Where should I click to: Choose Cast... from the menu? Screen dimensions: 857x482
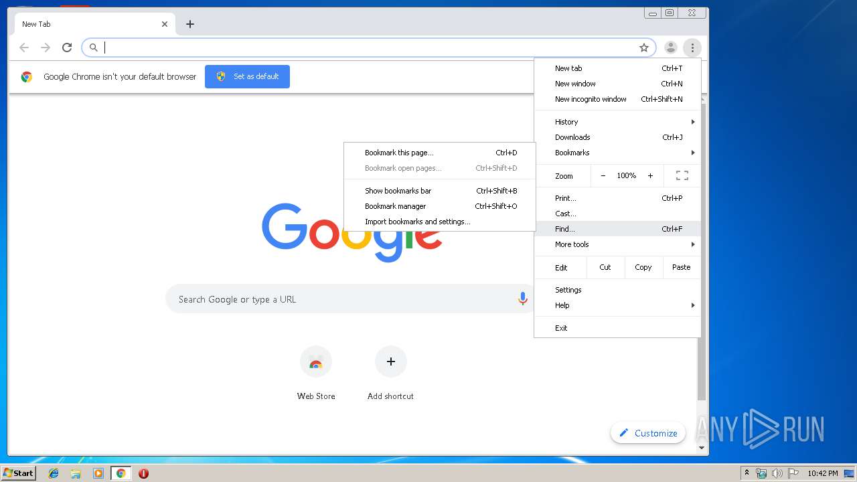pyautogui.click(x=617, y=214)
